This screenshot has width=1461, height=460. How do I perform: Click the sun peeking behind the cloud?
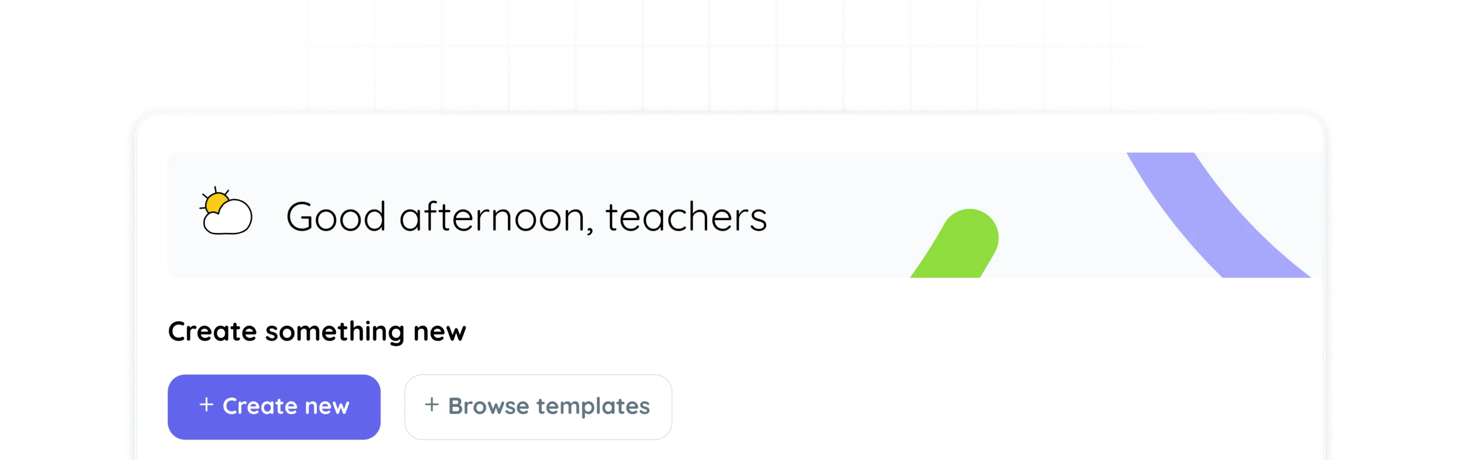click(x=217, y=201)
